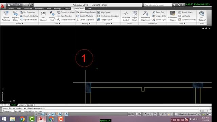Open the Super Hatch tool
Screen dimensions: 217x122
click(135, 16)
